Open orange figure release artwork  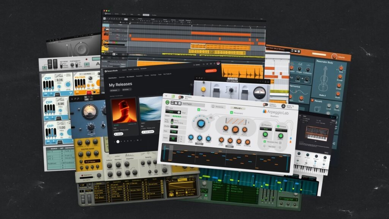(x=124, y=110)
